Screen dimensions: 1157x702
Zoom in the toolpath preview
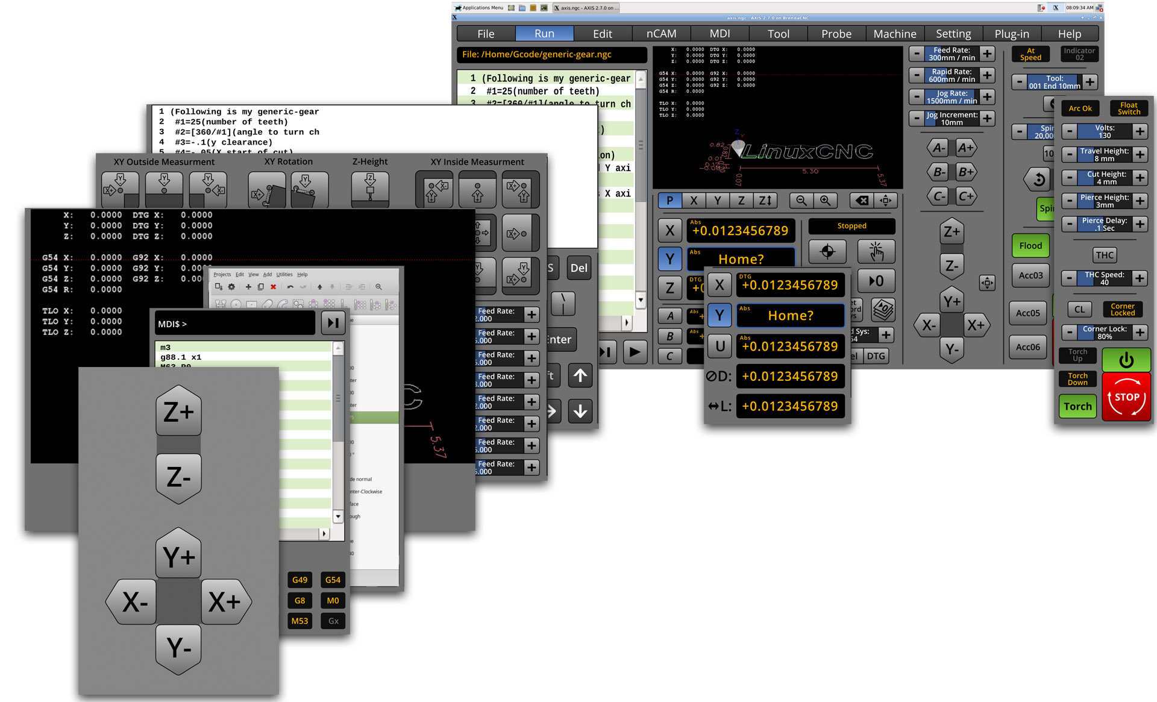[825, 201]
